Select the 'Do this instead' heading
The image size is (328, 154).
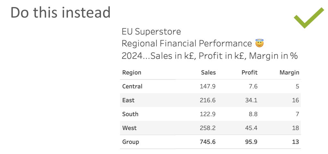61,12
